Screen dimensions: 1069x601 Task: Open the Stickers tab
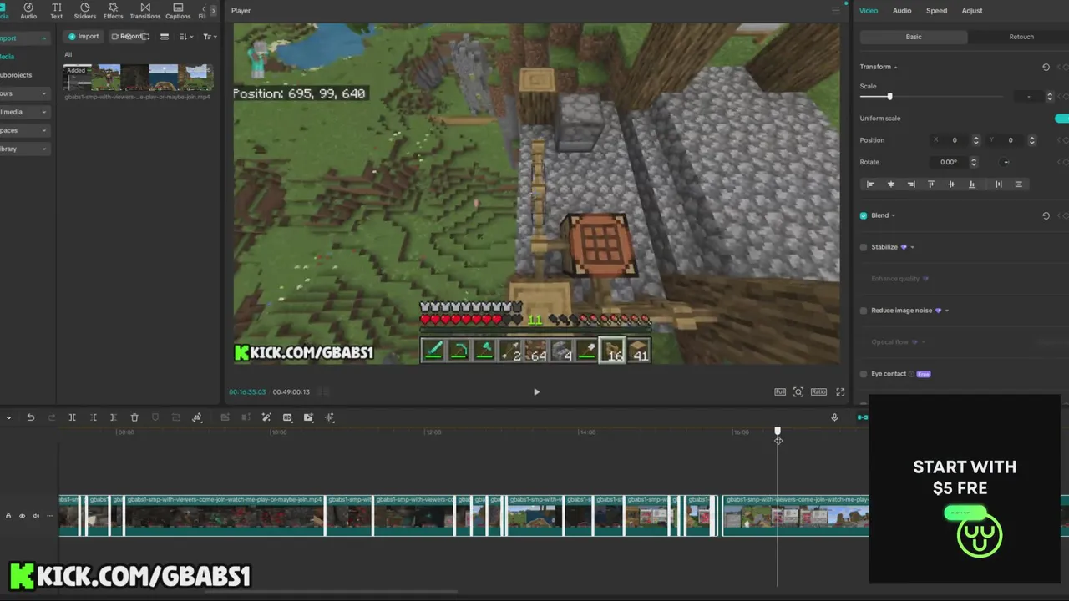click(84, 11)
